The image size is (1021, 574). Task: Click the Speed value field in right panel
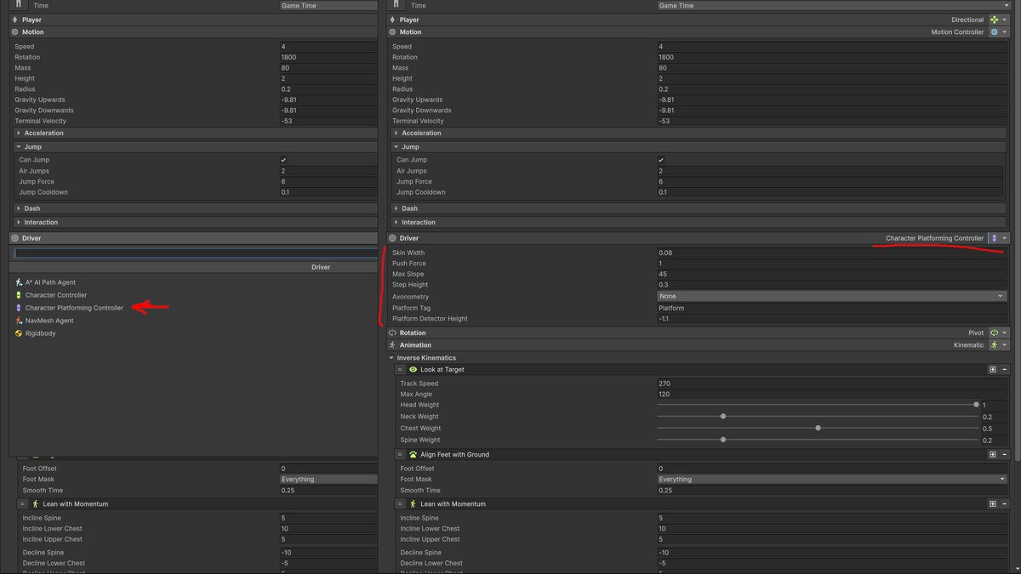tap(833, 47)
